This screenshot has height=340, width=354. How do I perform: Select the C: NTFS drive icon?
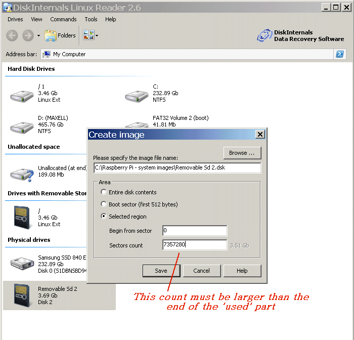(137, 96)
